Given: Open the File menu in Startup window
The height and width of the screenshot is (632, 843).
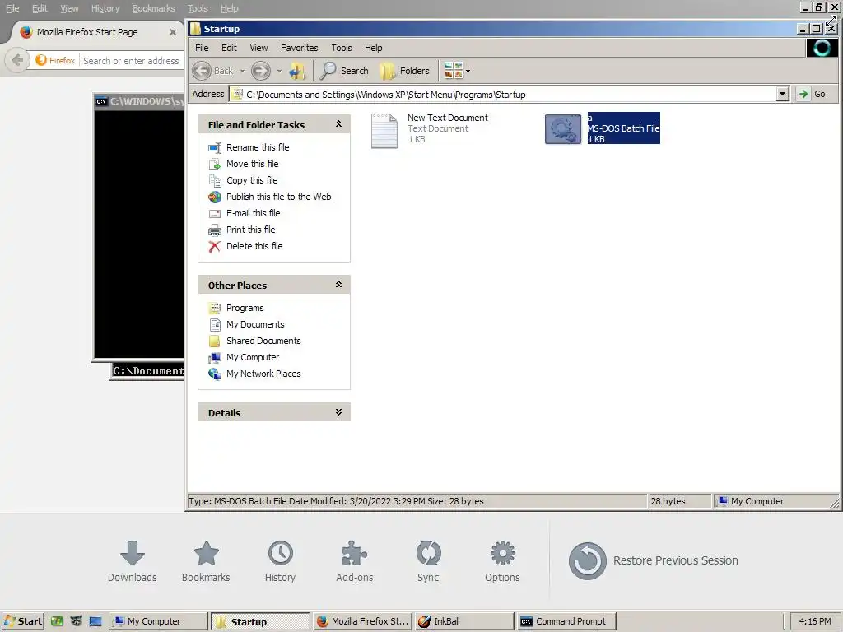Looking at the screenshot, I should point(202,48).
